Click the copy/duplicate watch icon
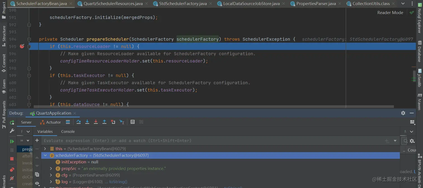 pyautogui.click(x=37, y=175)
